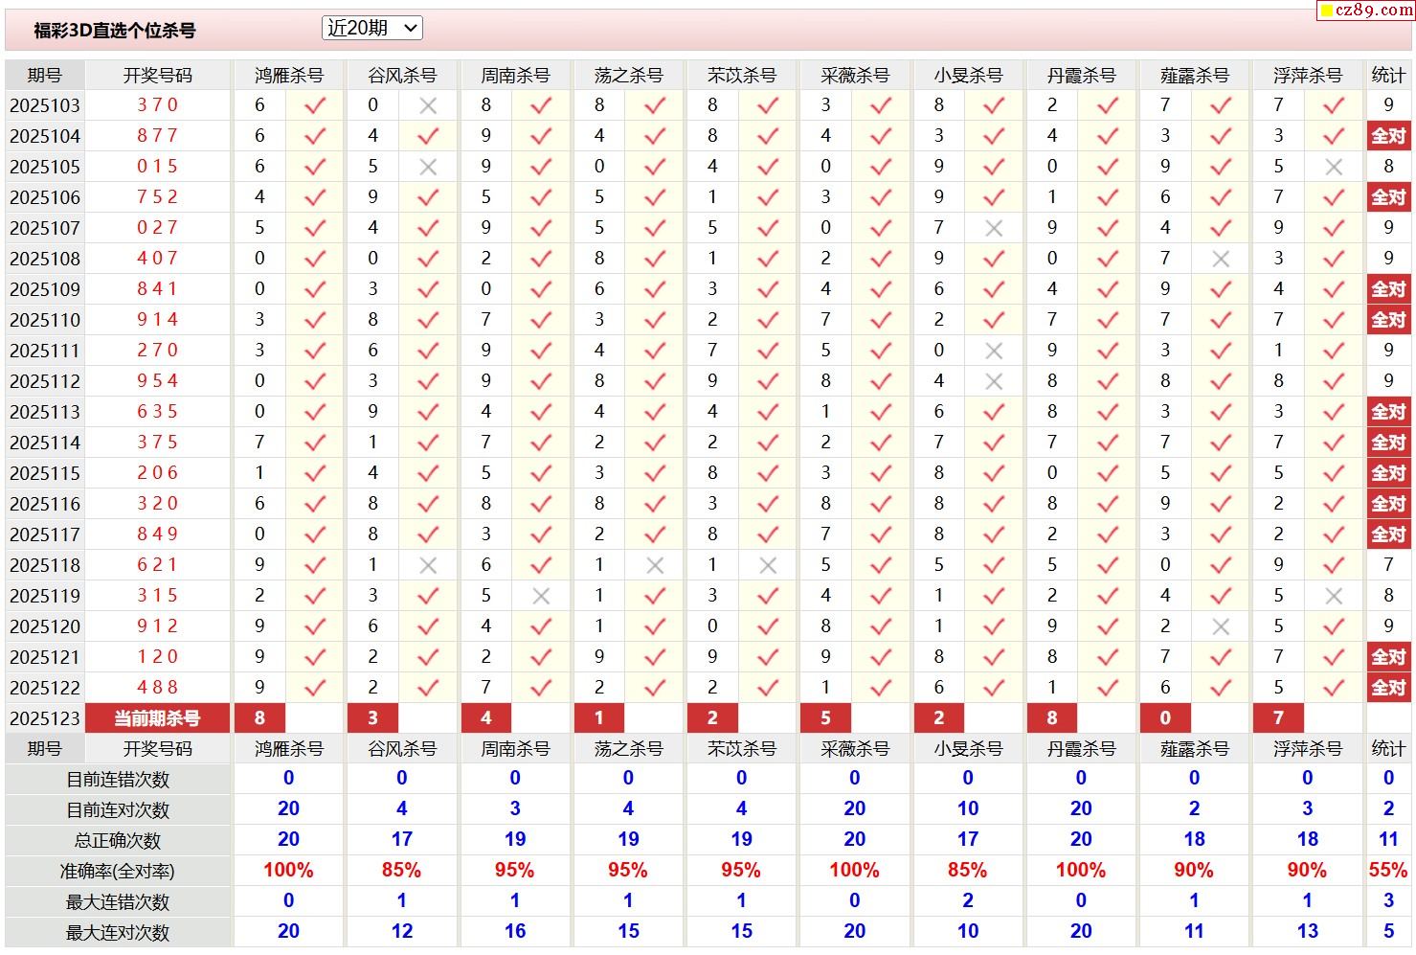The width and height of the screenshot is (1416, 955).
Task: Click the 福彩3D直选个位杀号 page title
Action: [x=115, y=31]
